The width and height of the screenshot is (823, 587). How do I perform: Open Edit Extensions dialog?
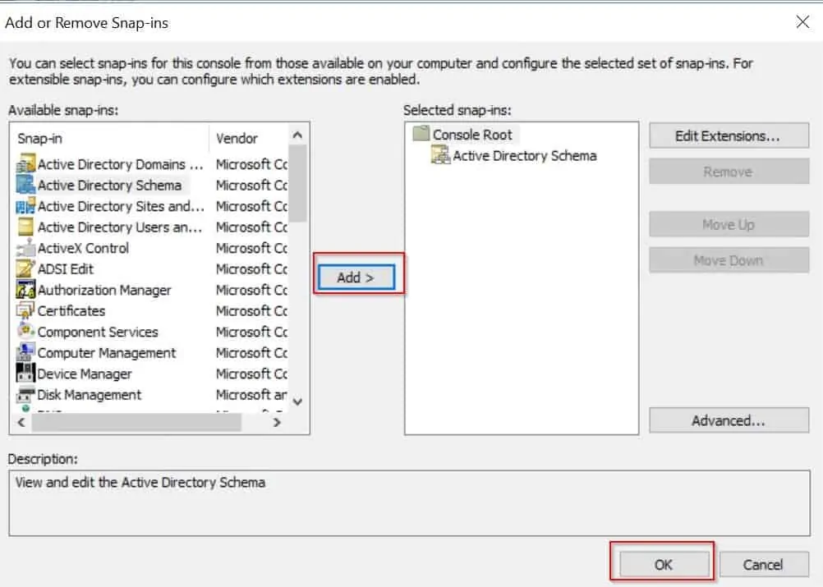click(729, 135)
